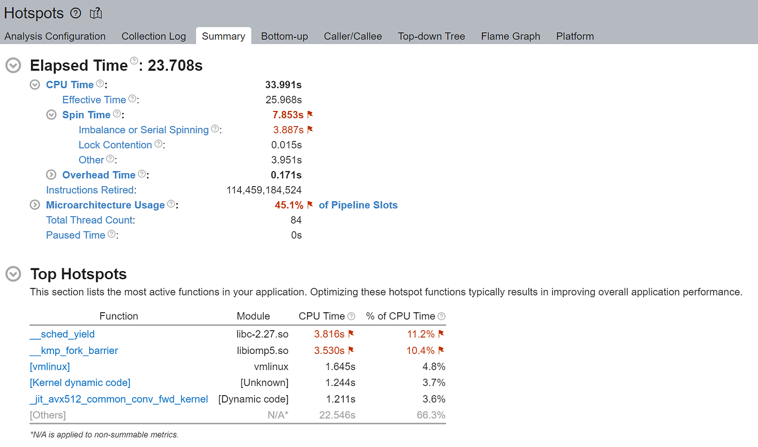Select the __kmp_fork_barrier hotspot
This screenshot has width=758, height=447.
pyautogui.click(x=74, y=350)
